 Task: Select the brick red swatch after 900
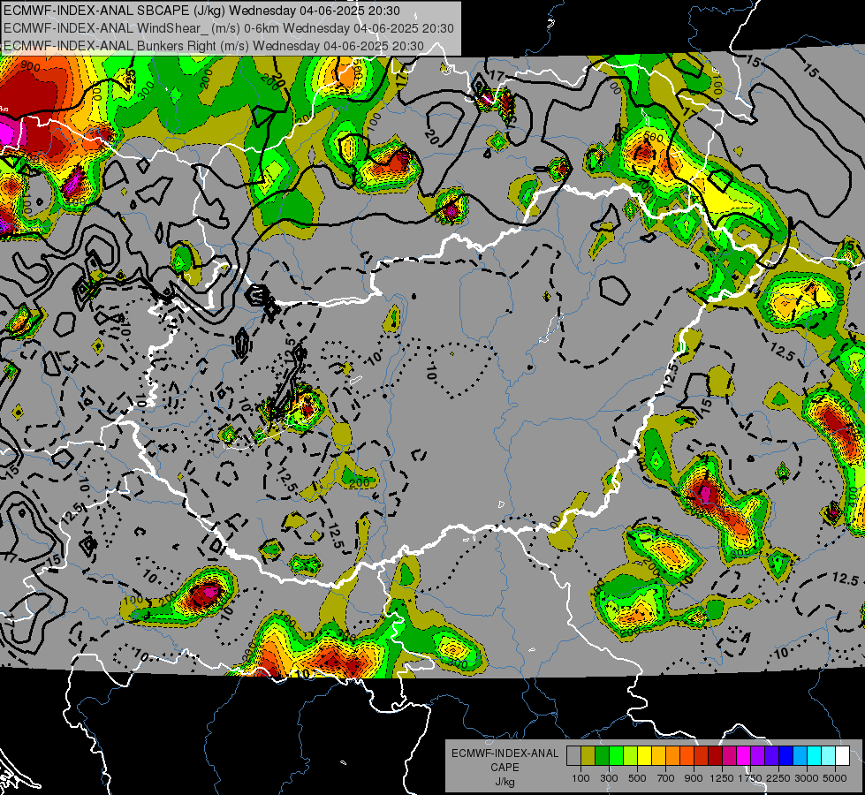pyautogui.click(x=702, y=755)
